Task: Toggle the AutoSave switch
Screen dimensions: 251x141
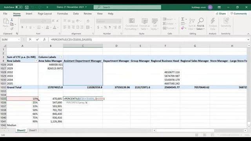Action: pyautogui.click(x=19, y=7)
